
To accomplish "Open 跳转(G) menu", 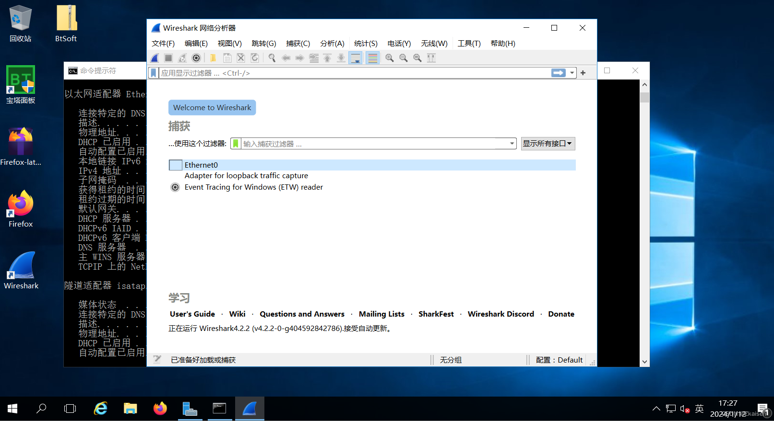I will point(264,44).
